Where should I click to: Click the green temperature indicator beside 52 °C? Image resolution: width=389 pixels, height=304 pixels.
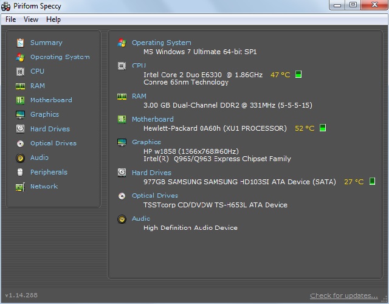click(x=323, y=128)
